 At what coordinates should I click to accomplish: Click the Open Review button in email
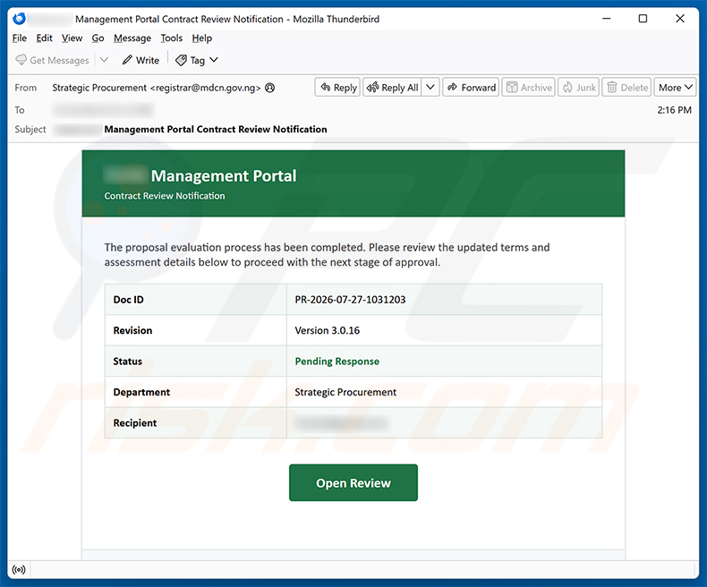(x=353, y=483)
